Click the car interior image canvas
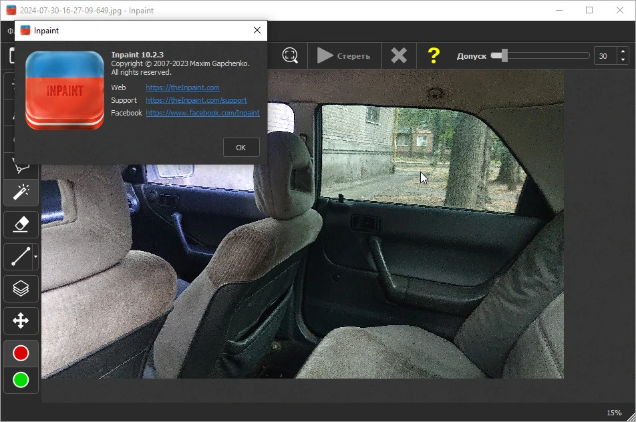This screenshot has height=422, width=636. pos(303,224)
